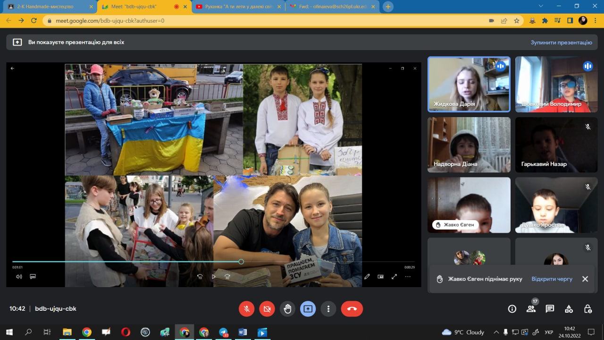Click Відкрити чергу in the notification
This screenshot has height=340, width=604.
pyautogui.click(x=552, y=279)
